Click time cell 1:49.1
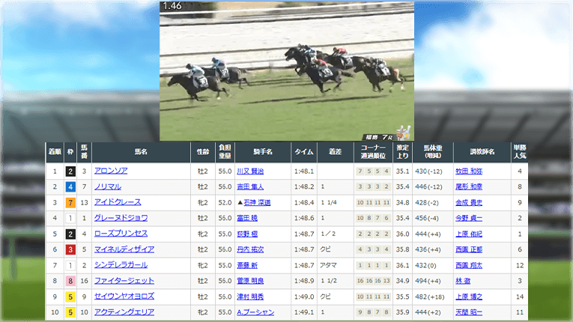573x322 pixels. 304,312
